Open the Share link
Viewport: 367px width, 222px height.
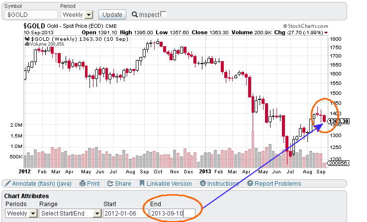[x=123, y=184]
